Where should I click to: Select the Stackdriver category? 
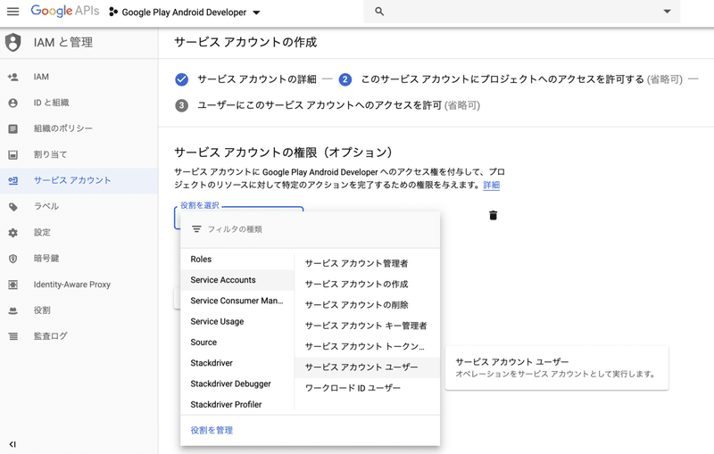[237, 363]
